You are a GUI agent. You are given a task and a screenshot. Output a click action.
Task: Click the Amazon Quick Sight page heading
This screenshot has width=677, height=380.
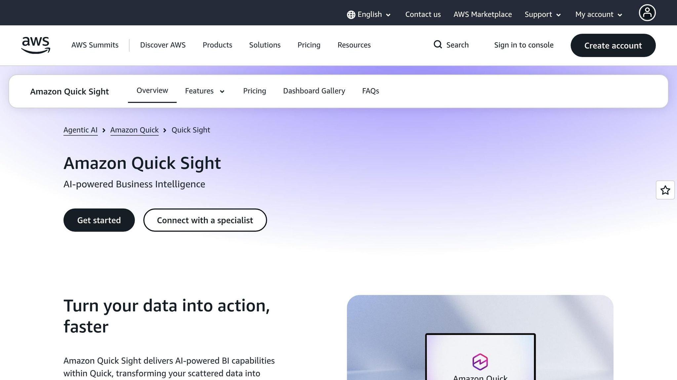coord(142,163)
